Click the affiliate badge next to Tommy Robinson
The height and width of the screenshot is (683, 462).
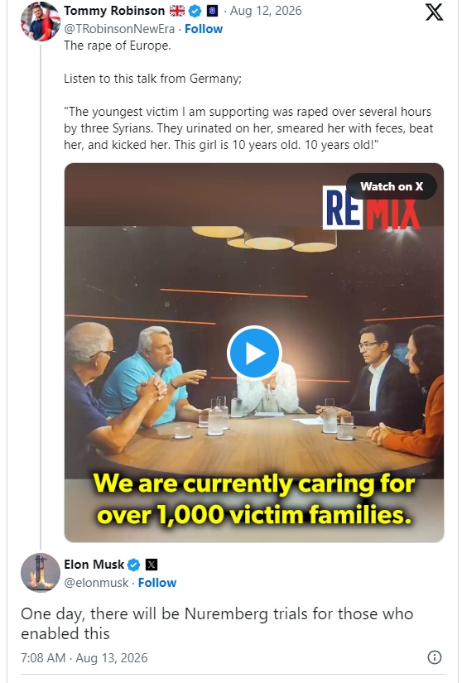pyautogui.click(x=212, y=11)
